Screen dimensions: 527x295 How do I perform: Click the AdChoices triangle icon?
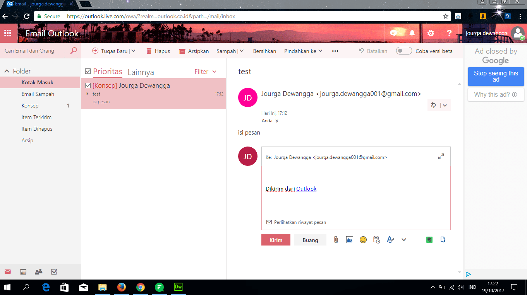[468, 274]
